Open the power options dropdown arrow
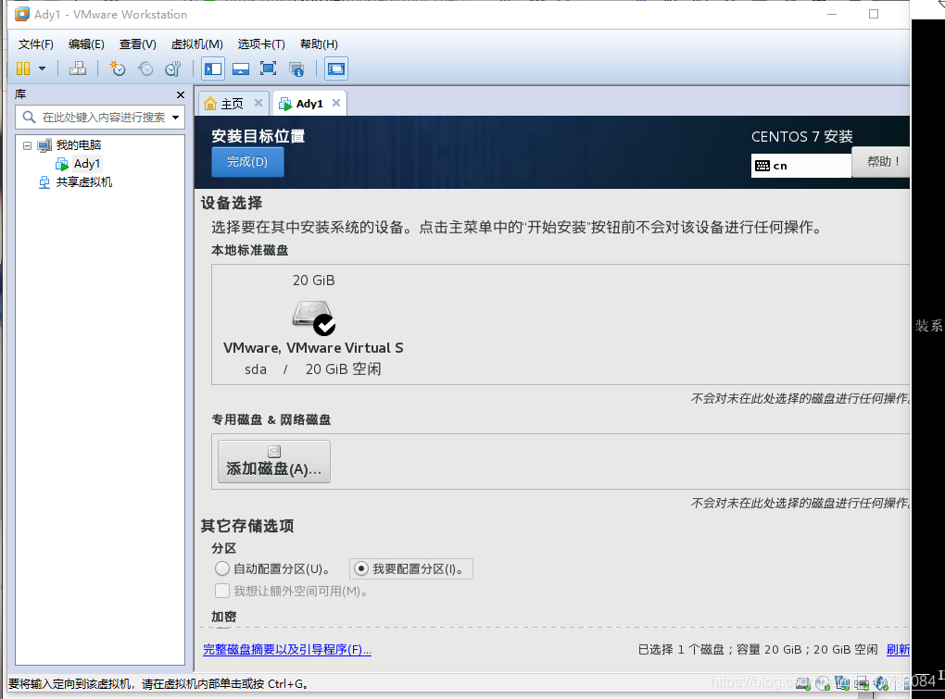The width and height of the screenshot is (945, 699). (x=43, y=69)
